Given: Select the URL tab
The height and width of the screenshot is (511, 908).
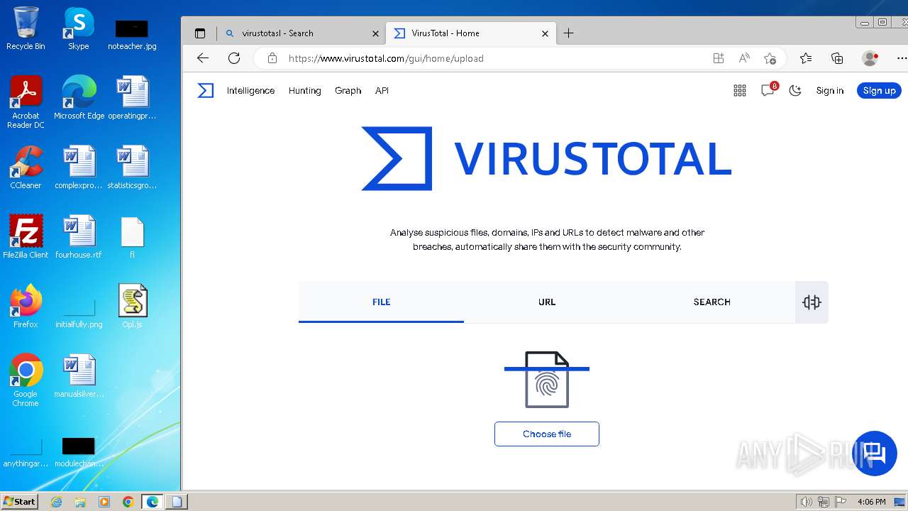Looking at the screenshot, I should tap(547, 302).
